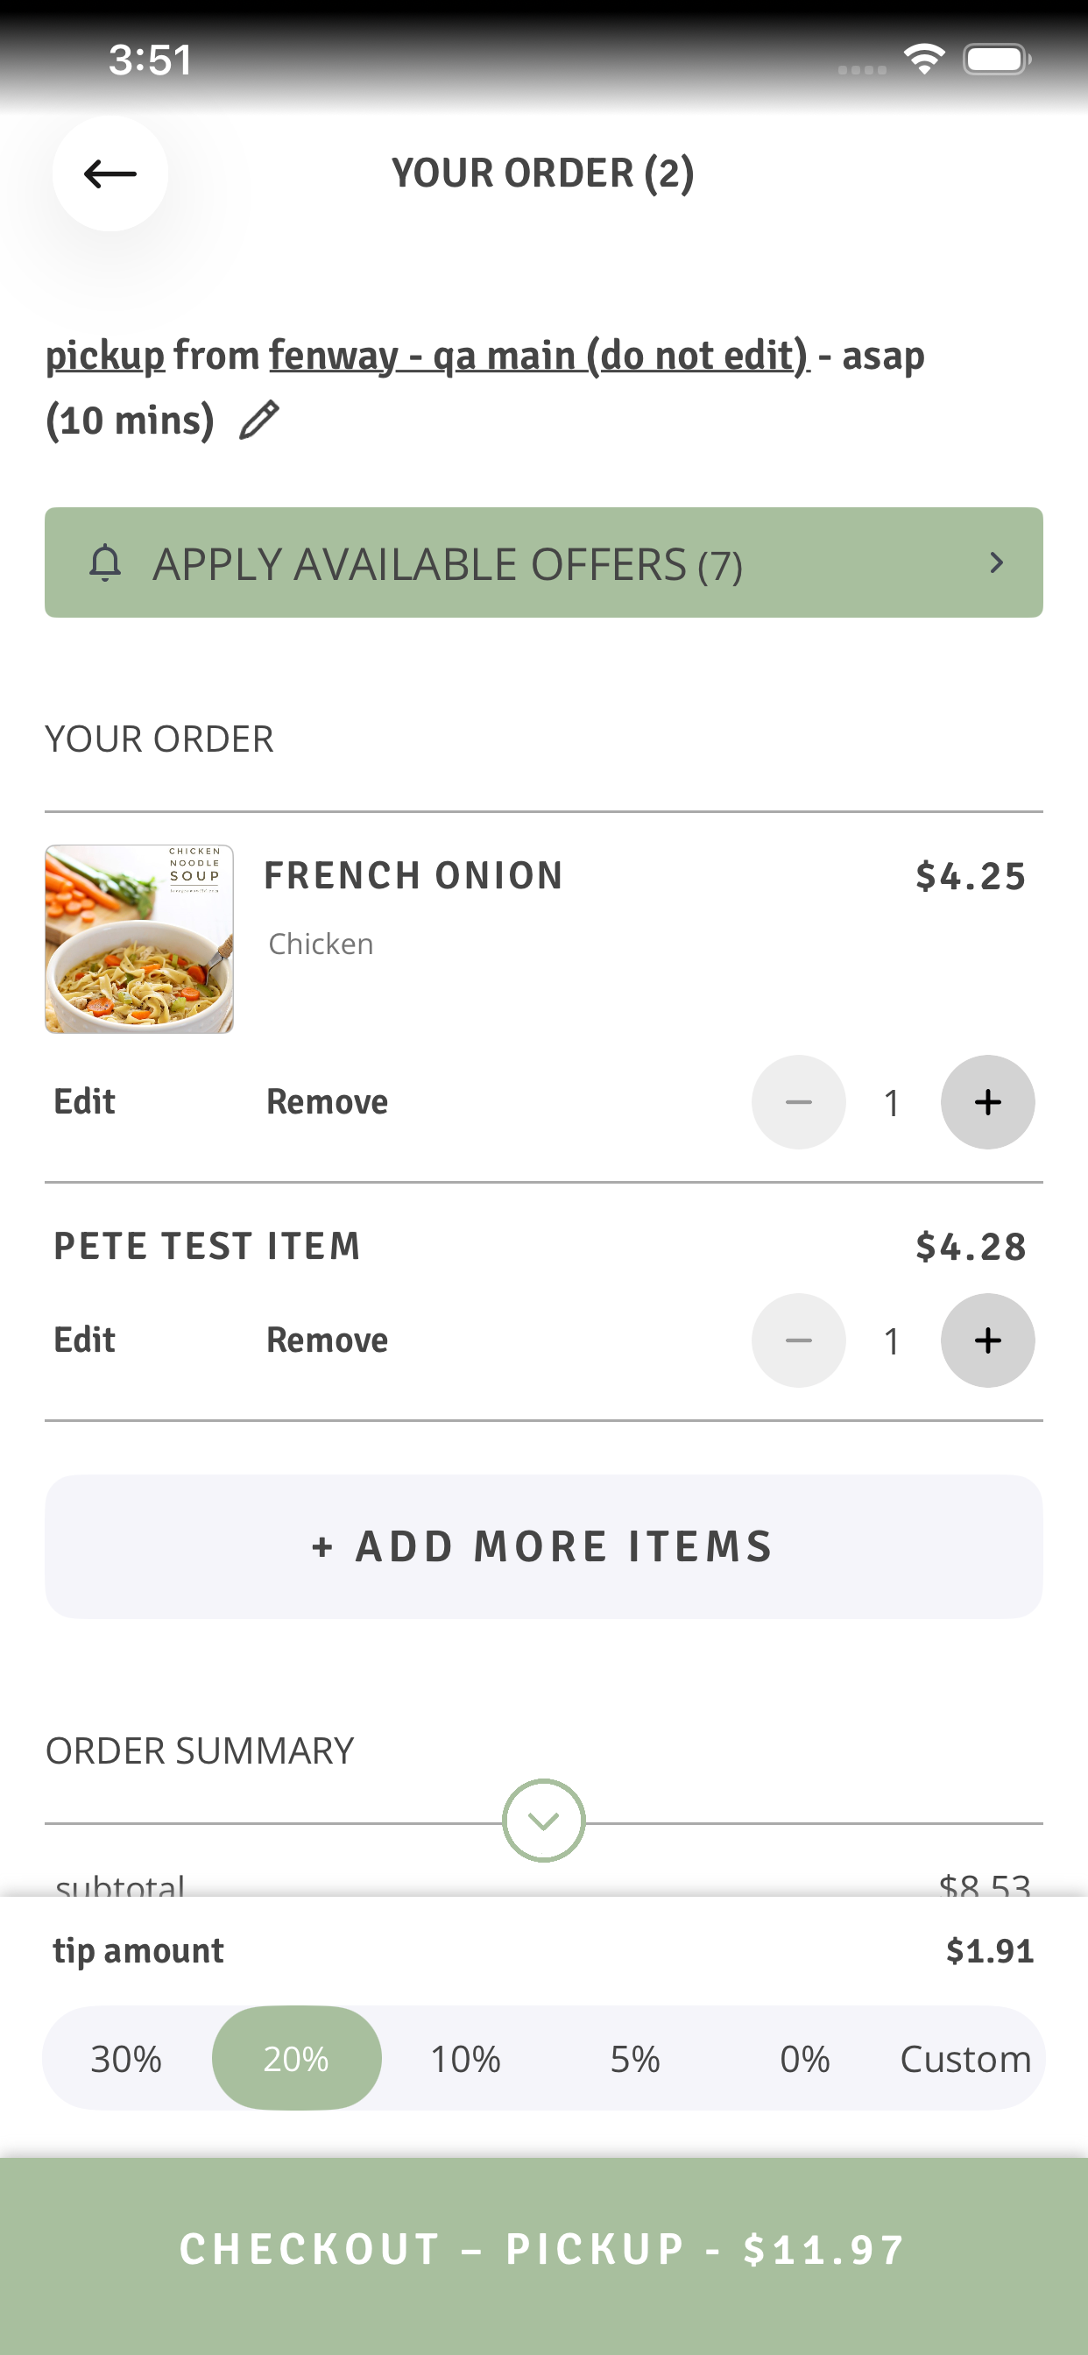Increase French Onion quantity with plus
The image size is (1088, 2355).
(987, 1101)
